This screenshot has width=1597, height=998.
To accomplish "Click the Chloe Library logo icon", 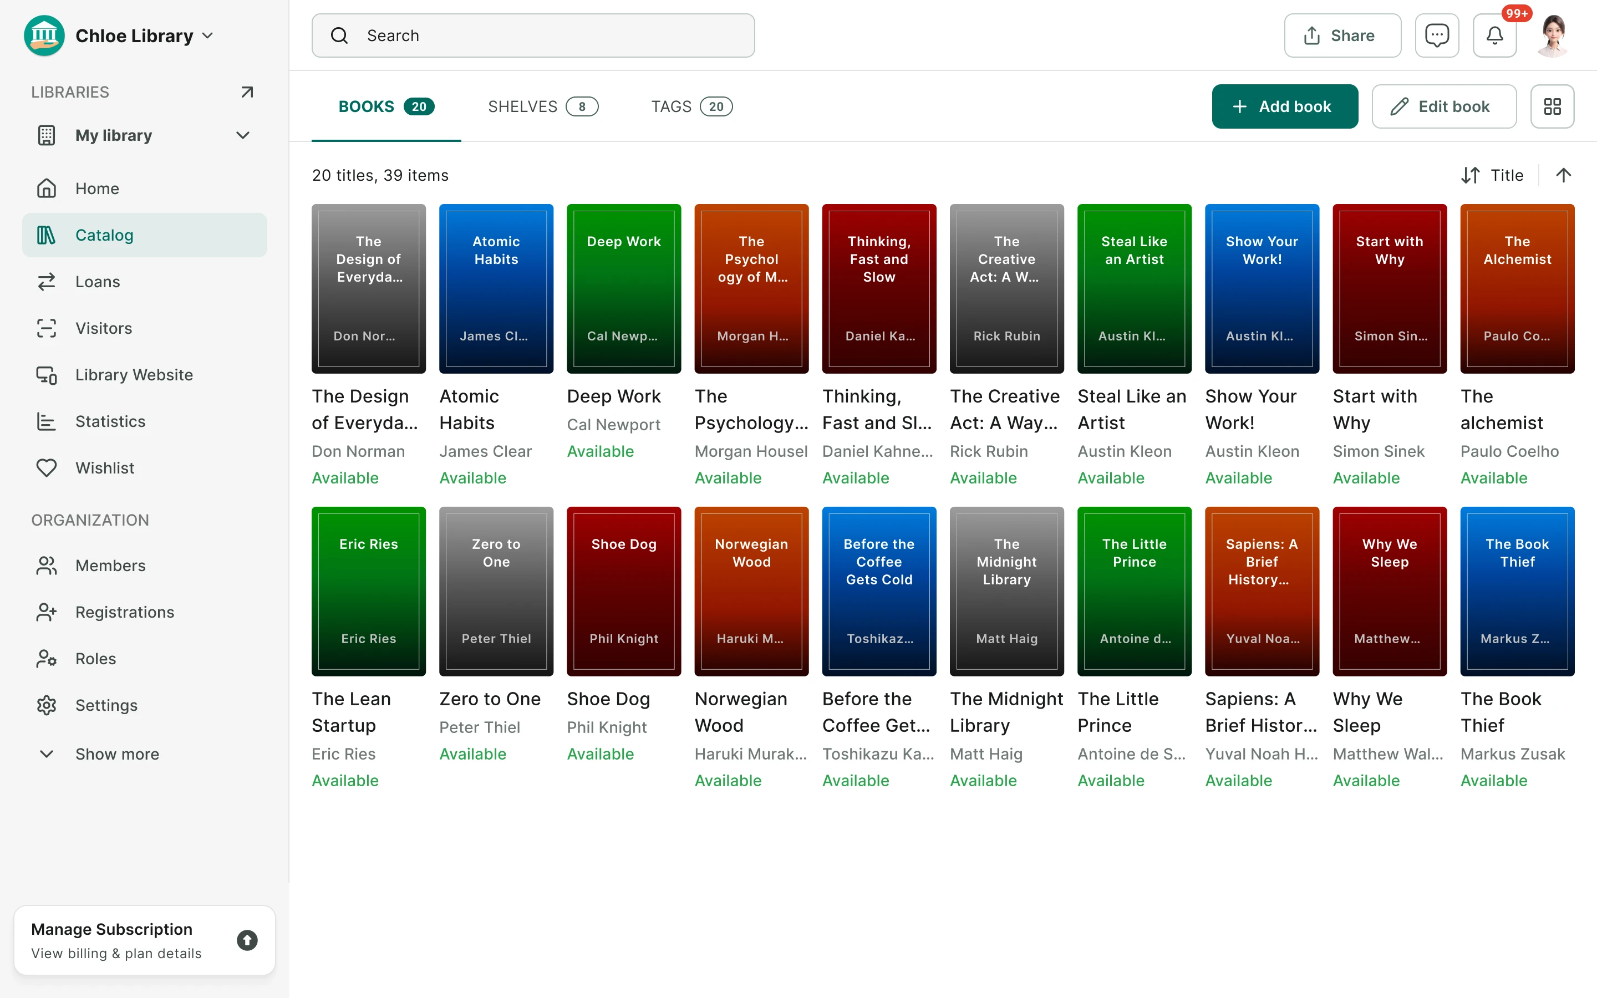I will pos(44,35).
